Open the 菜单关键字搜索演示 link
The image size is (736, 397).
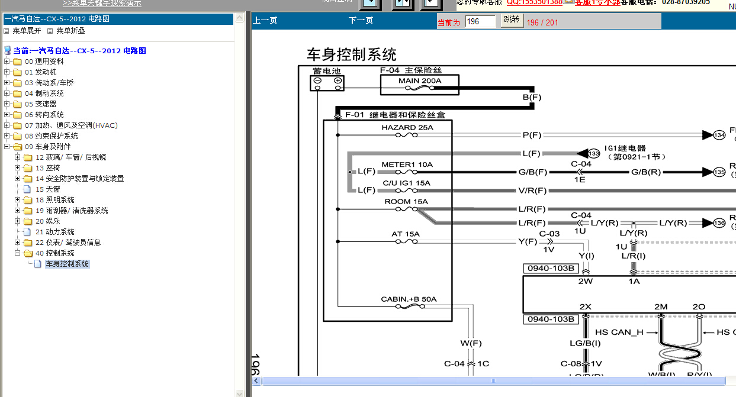[102, 3]
